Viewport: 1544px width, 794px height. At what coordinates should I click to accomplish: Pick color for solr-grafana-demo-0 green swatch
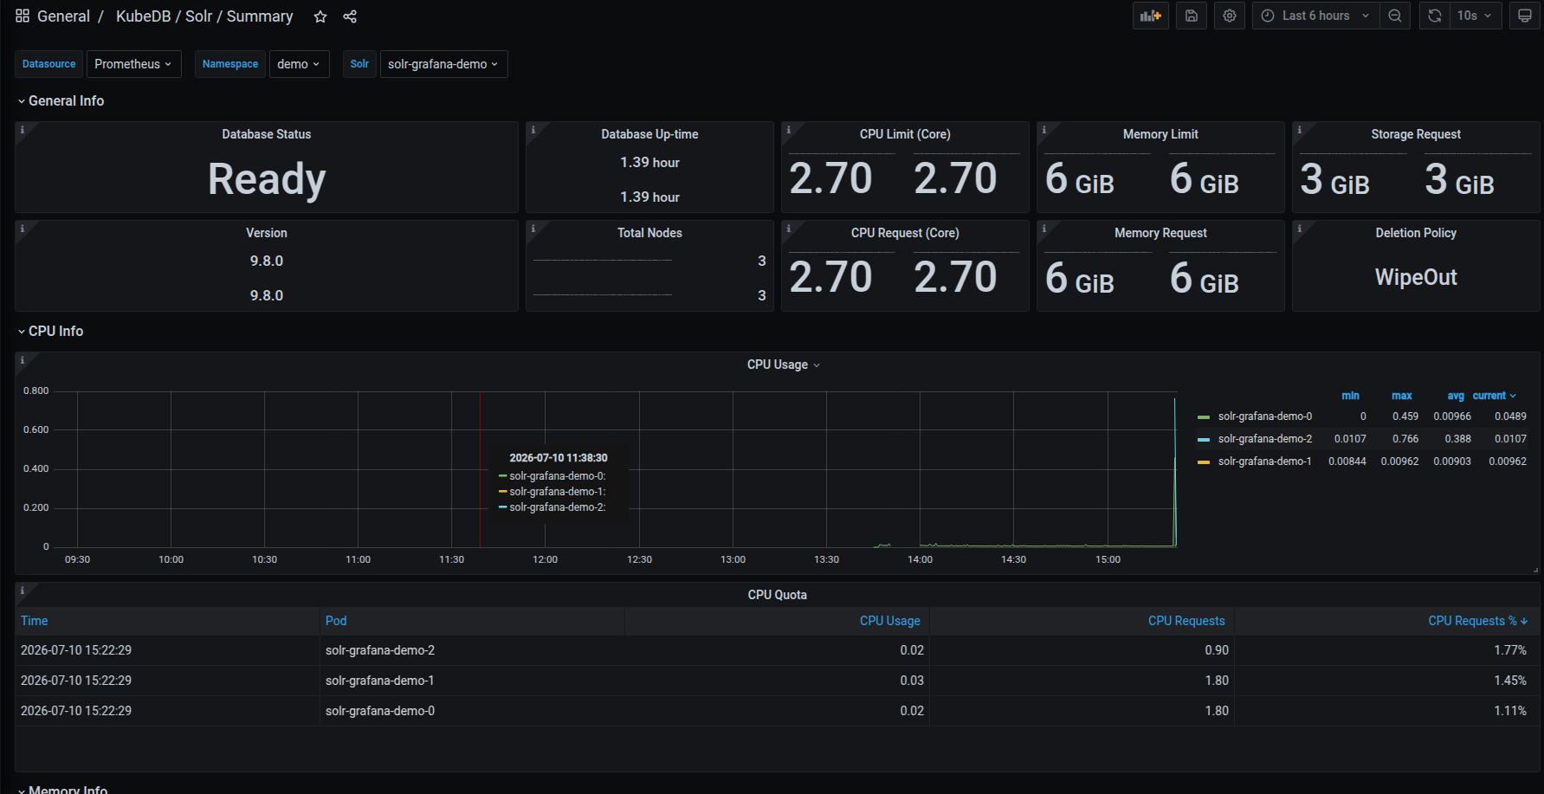[1203, 417]
